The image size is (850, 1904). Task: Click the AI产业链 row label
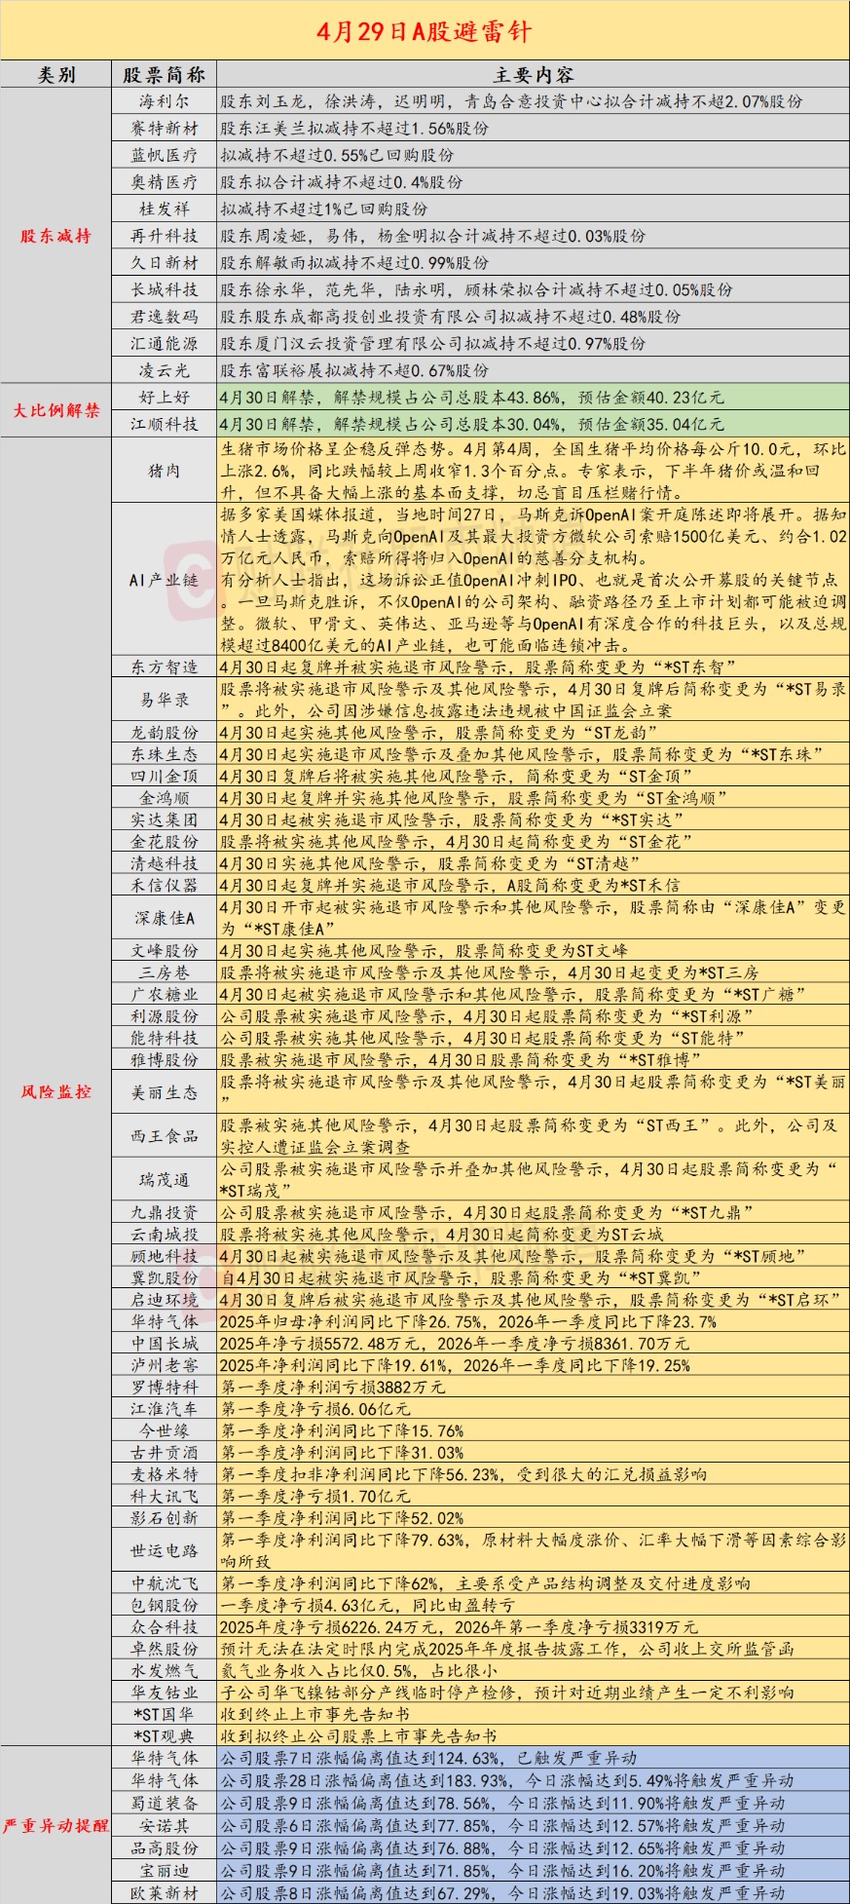(x=165, y=580)
